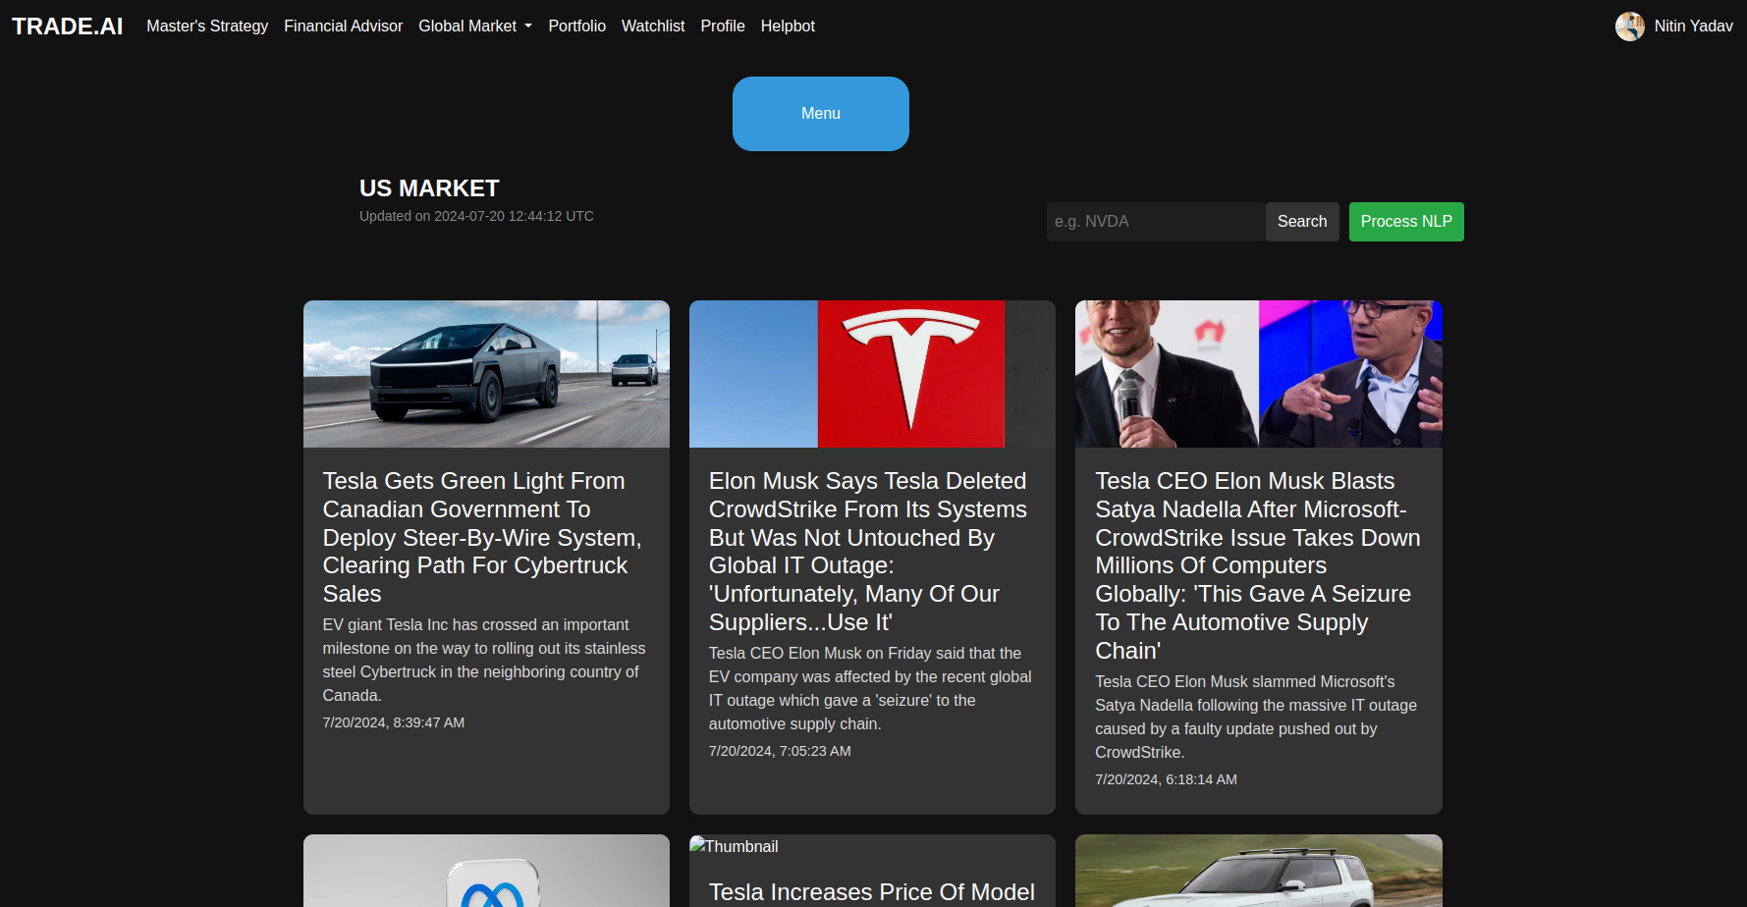Open Master's Strategy page
1747x907 pixels.
[207, 27]
